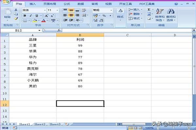Click the Fill down icon
The height and width of the screenshot is (130, 196).
coord(149,14)
